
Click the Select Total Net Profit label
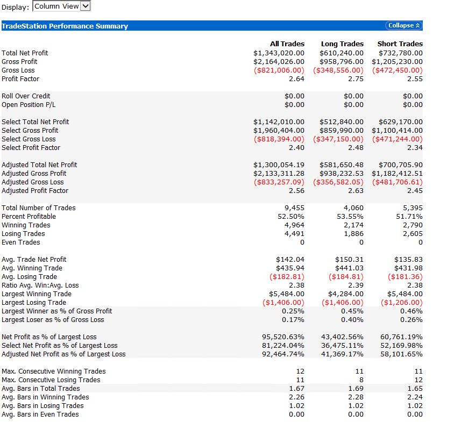36,122
